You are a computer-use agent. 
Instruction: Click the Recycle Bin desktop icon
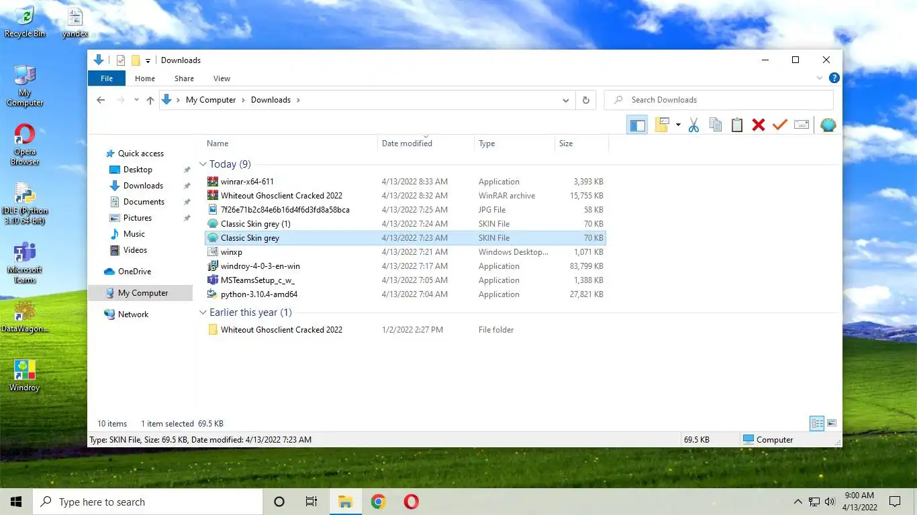[x=25, y=21]
